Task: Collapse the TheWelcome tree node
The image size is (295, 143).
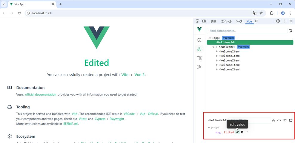Action: click(x=213, y=47)
